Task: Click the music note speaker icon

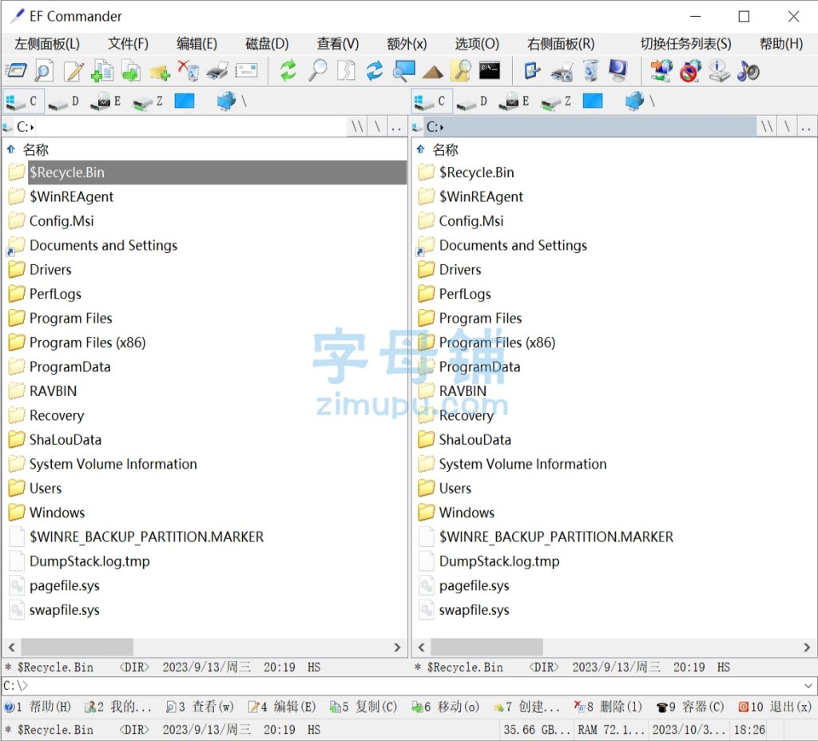Action: tap(748, 71)
